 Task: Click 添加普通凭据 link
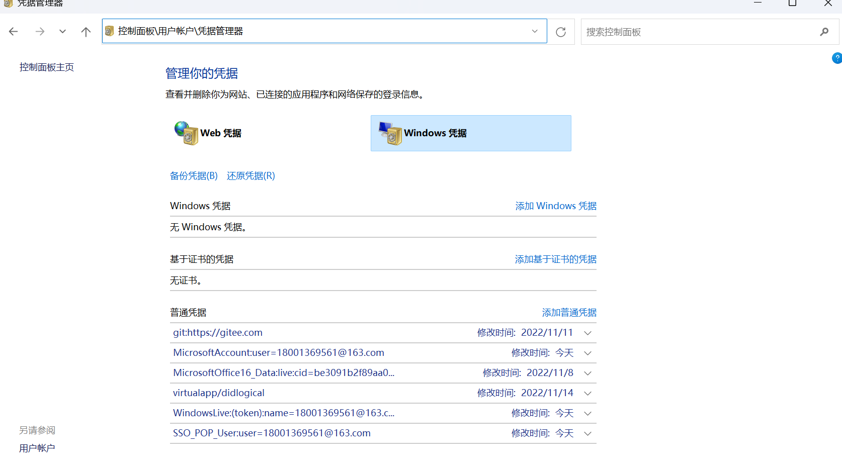click(569, 313)
